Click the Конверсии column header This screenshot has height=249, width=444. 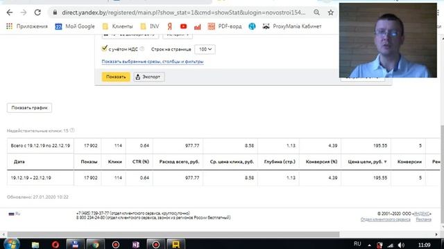click(409, 162)
